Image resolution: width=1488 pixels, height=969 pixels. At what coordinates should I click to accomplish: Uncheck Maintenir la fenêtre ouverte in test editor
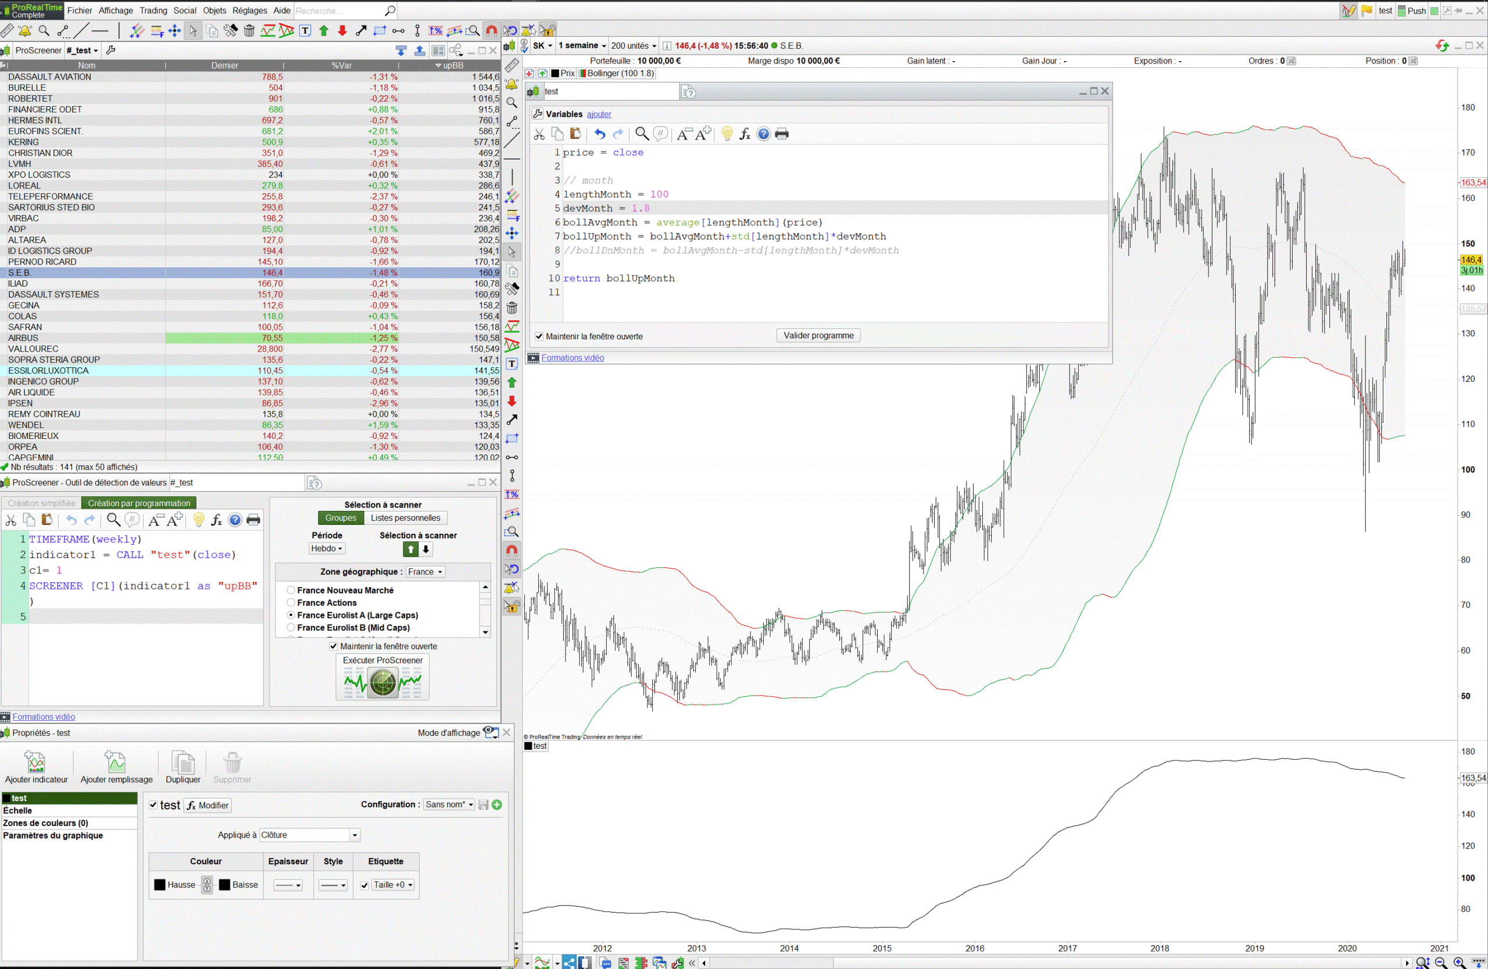click(x=539, y=337)
